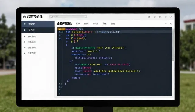Click the code editor's vertical scrollbar thumb
This screenshot has height=112, width=195.
173,44
